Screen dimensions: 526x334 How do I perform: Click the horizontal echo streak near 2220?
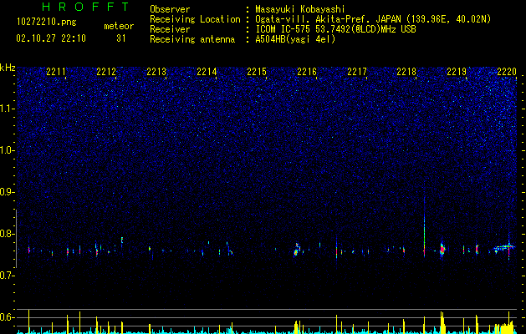point(504,248)
